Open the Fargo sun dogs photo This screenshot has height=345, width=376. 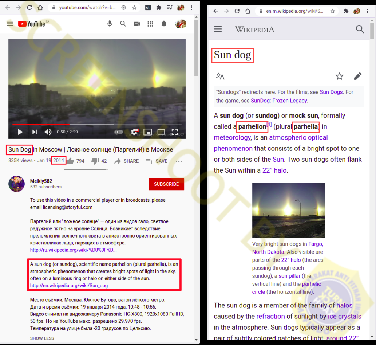pos(289,210)
